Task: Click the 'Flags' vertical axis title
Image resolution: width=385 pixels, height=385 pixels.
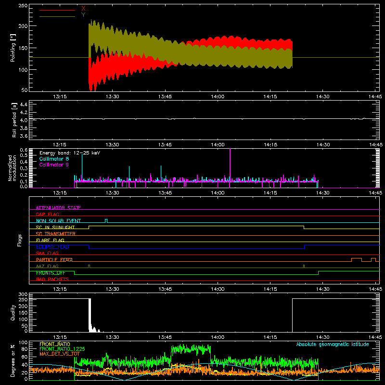Action: (x=19, y=240)
